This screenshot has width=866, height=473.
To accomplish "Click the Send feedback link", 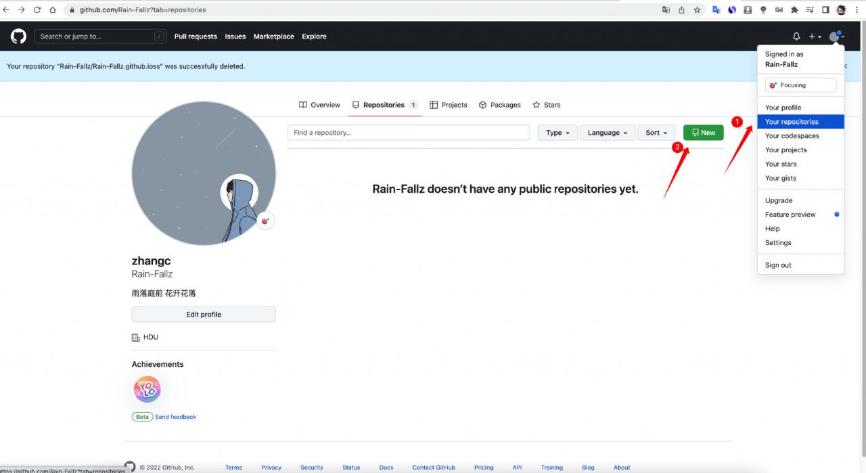I will coord(175,417).
